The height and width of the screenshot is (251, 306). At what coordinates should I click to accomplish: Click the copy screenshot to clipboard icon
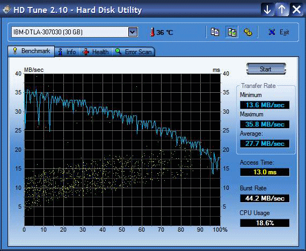pyautogui.click(x=232, y=32)
